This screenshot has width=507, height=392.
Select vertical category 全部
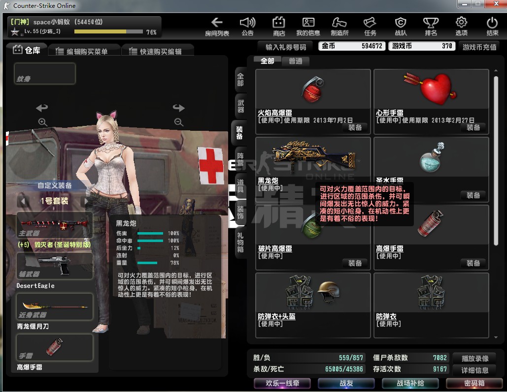(240, 80)
